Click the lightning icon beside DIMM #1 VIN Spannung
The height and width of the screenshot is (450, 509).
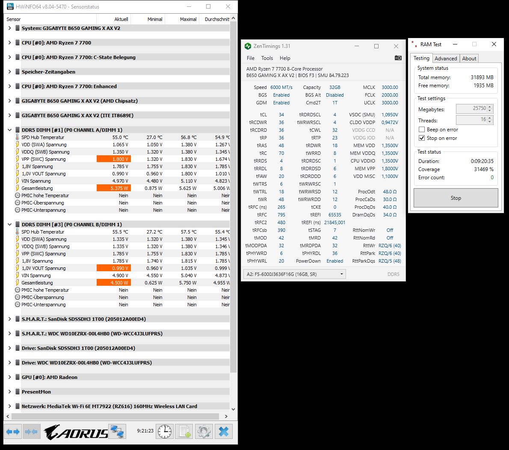pos(17,181)
